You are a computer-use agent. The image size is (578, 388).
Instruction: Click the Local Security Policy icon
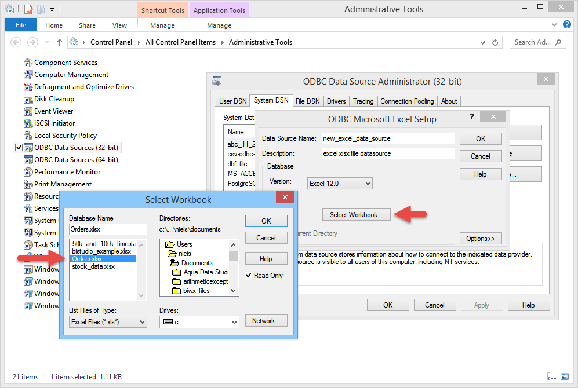click(x=28, y=136)
